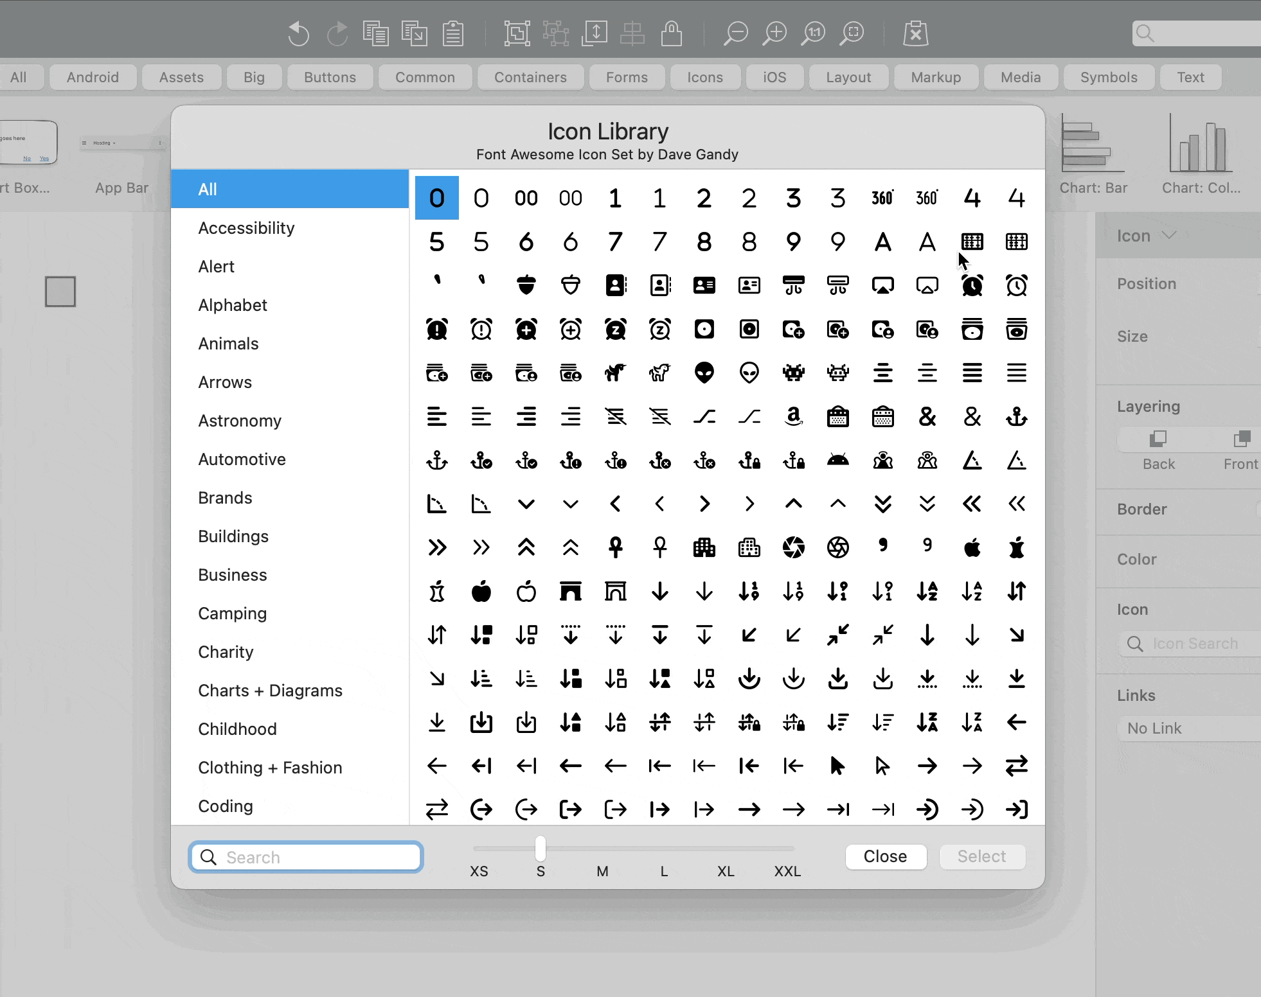
Task: Expand the Icon inspector dropdown chevron
Action: pos(1169,236)
